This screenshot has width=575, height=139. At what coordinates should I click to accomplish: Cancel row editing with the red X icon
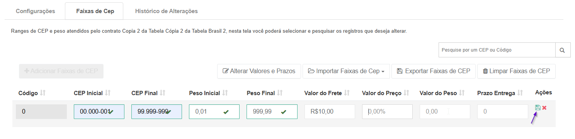pyautogui.click(x=544, y=108)
